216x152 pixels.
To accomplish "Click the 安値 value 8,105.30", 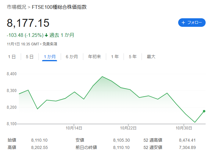I will [121, 140].
